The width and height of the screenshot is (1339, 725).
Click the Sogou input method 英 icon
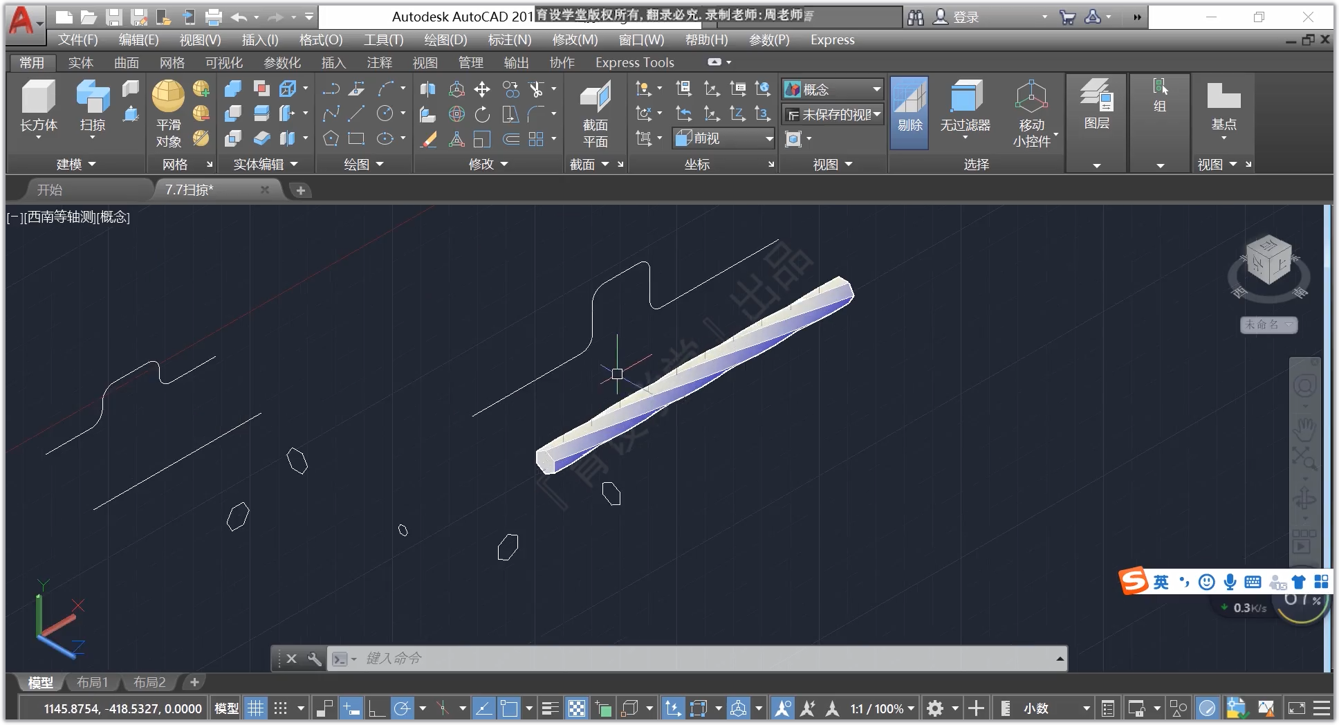(1161, 582)
